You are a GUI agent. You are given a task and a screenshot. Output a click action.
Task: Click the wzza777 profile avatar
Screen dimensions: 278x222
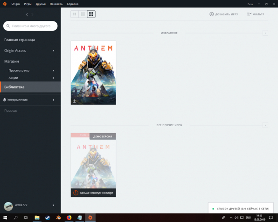[8, 206]
